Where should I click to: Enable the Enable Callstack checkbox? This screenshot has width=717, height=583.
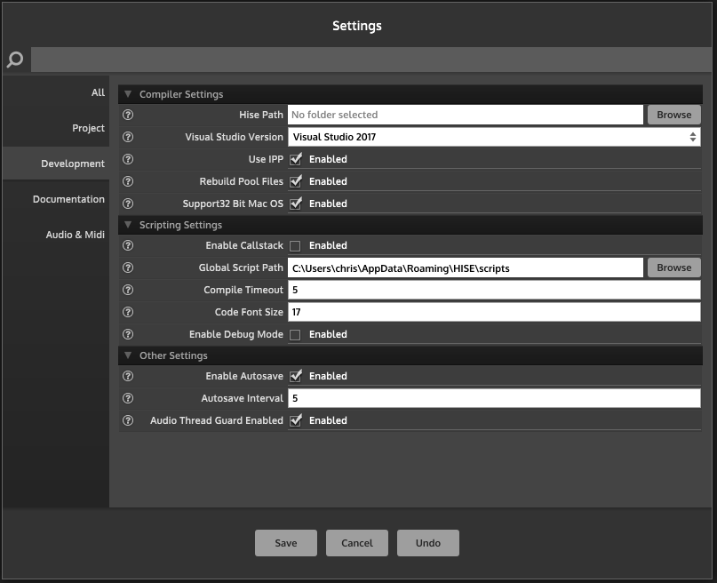point(295,246)
